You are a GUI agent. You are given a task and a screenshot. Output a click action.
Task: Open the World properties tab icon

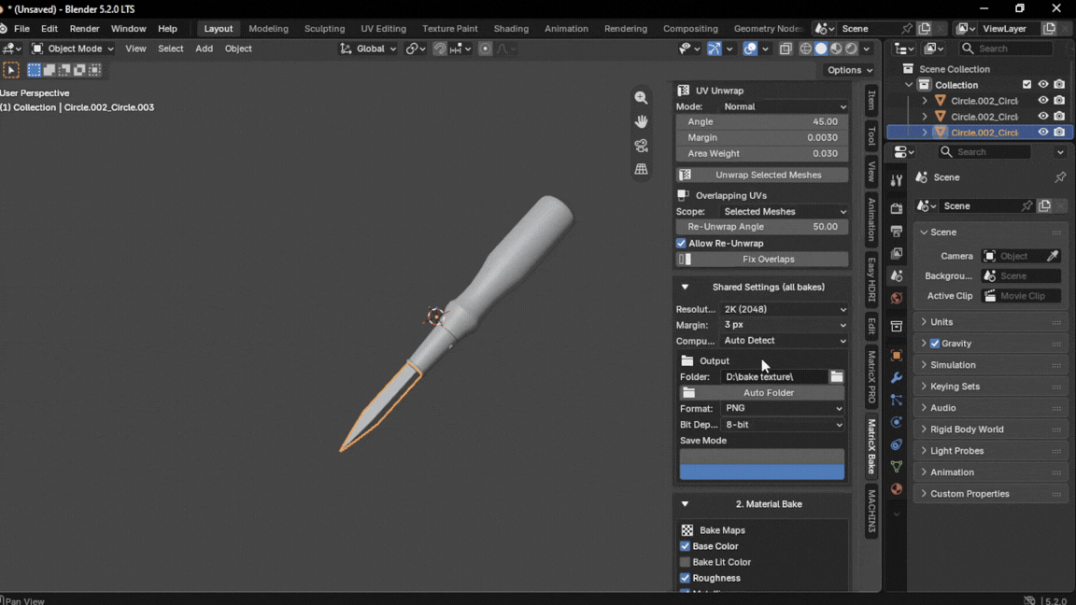(897, 298)
